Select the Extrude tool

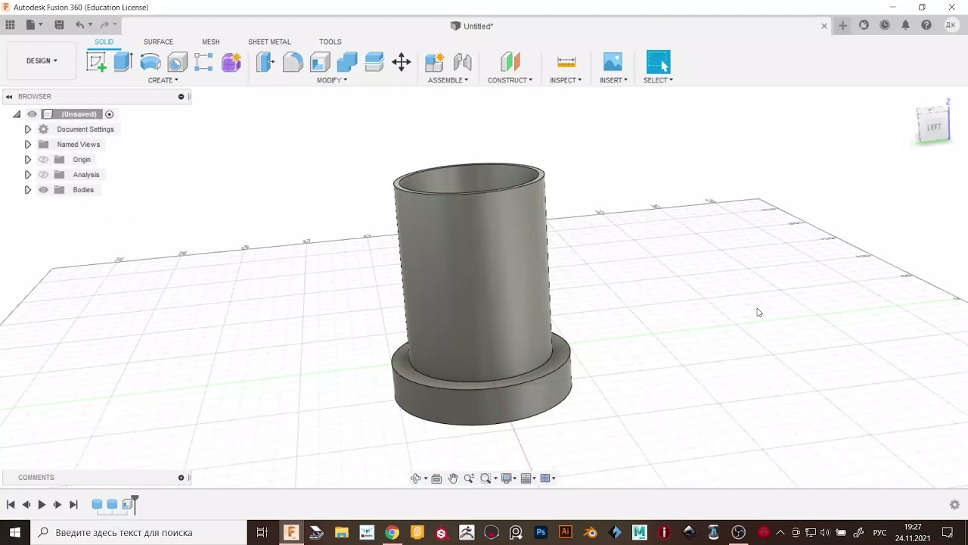[123, 62]
